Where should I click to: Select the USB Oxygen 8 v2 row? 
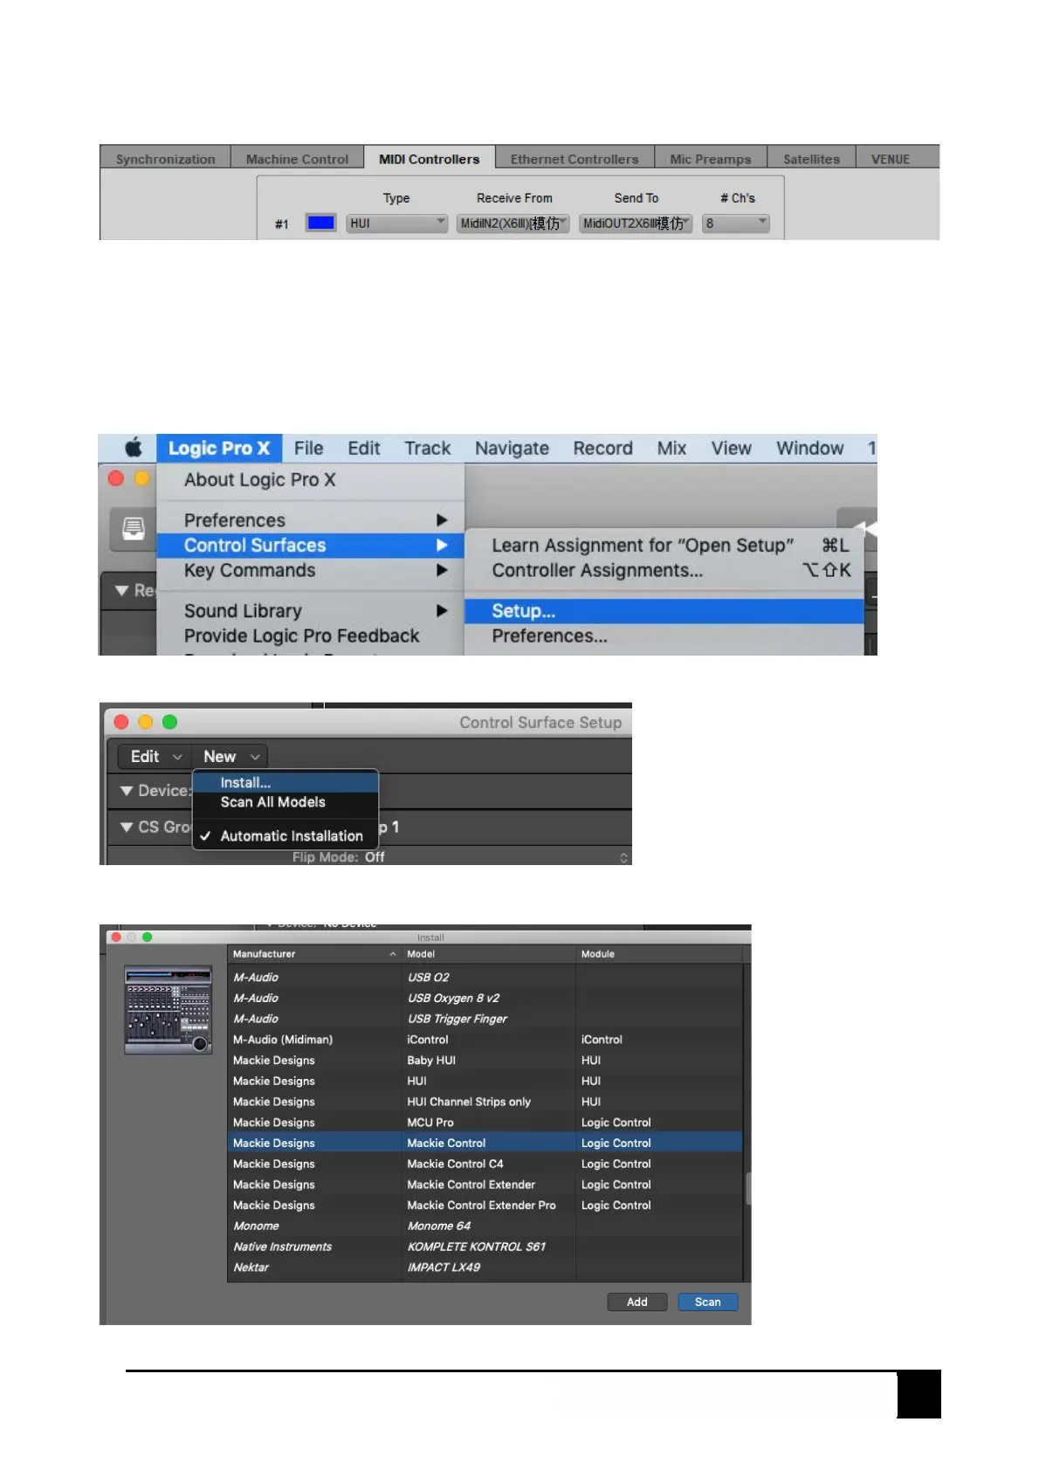(x=485, y=999)
